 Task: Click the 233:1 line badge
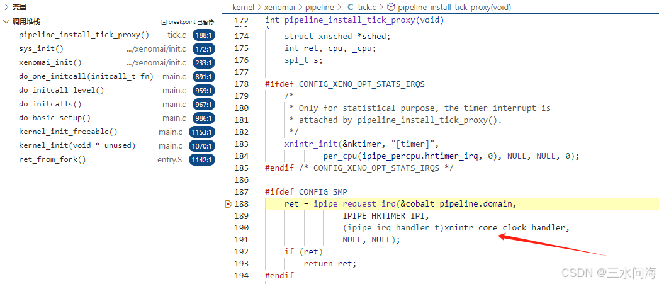[204, 63]
